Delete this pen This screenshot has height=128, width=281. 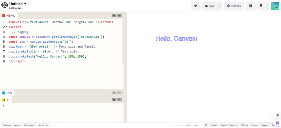coord(214,125)
